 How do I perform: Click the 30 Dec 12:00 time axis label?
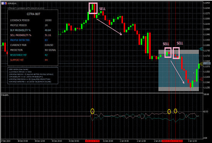(x=40, y=141)
